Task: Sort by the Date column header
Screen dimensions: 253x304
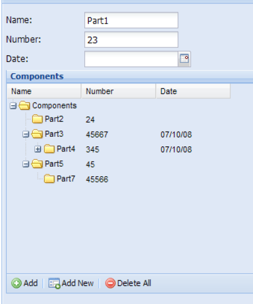Action: click(x=193, y=91)
